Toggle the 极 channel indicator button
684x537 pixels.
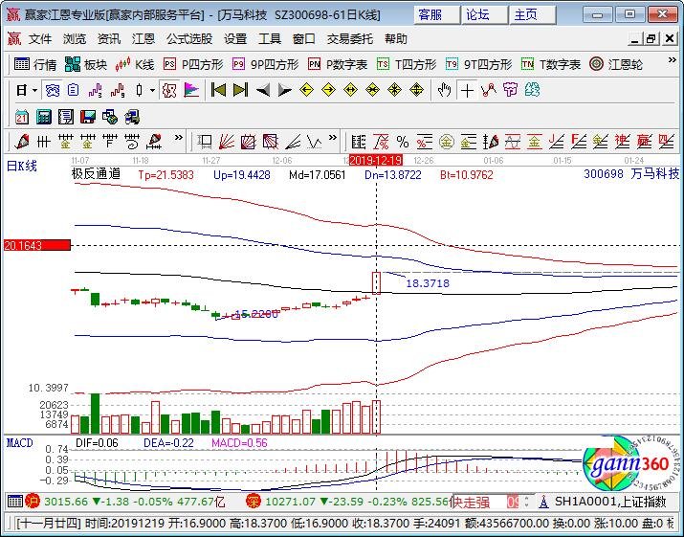pyautogui.click(x=169, y=90)
